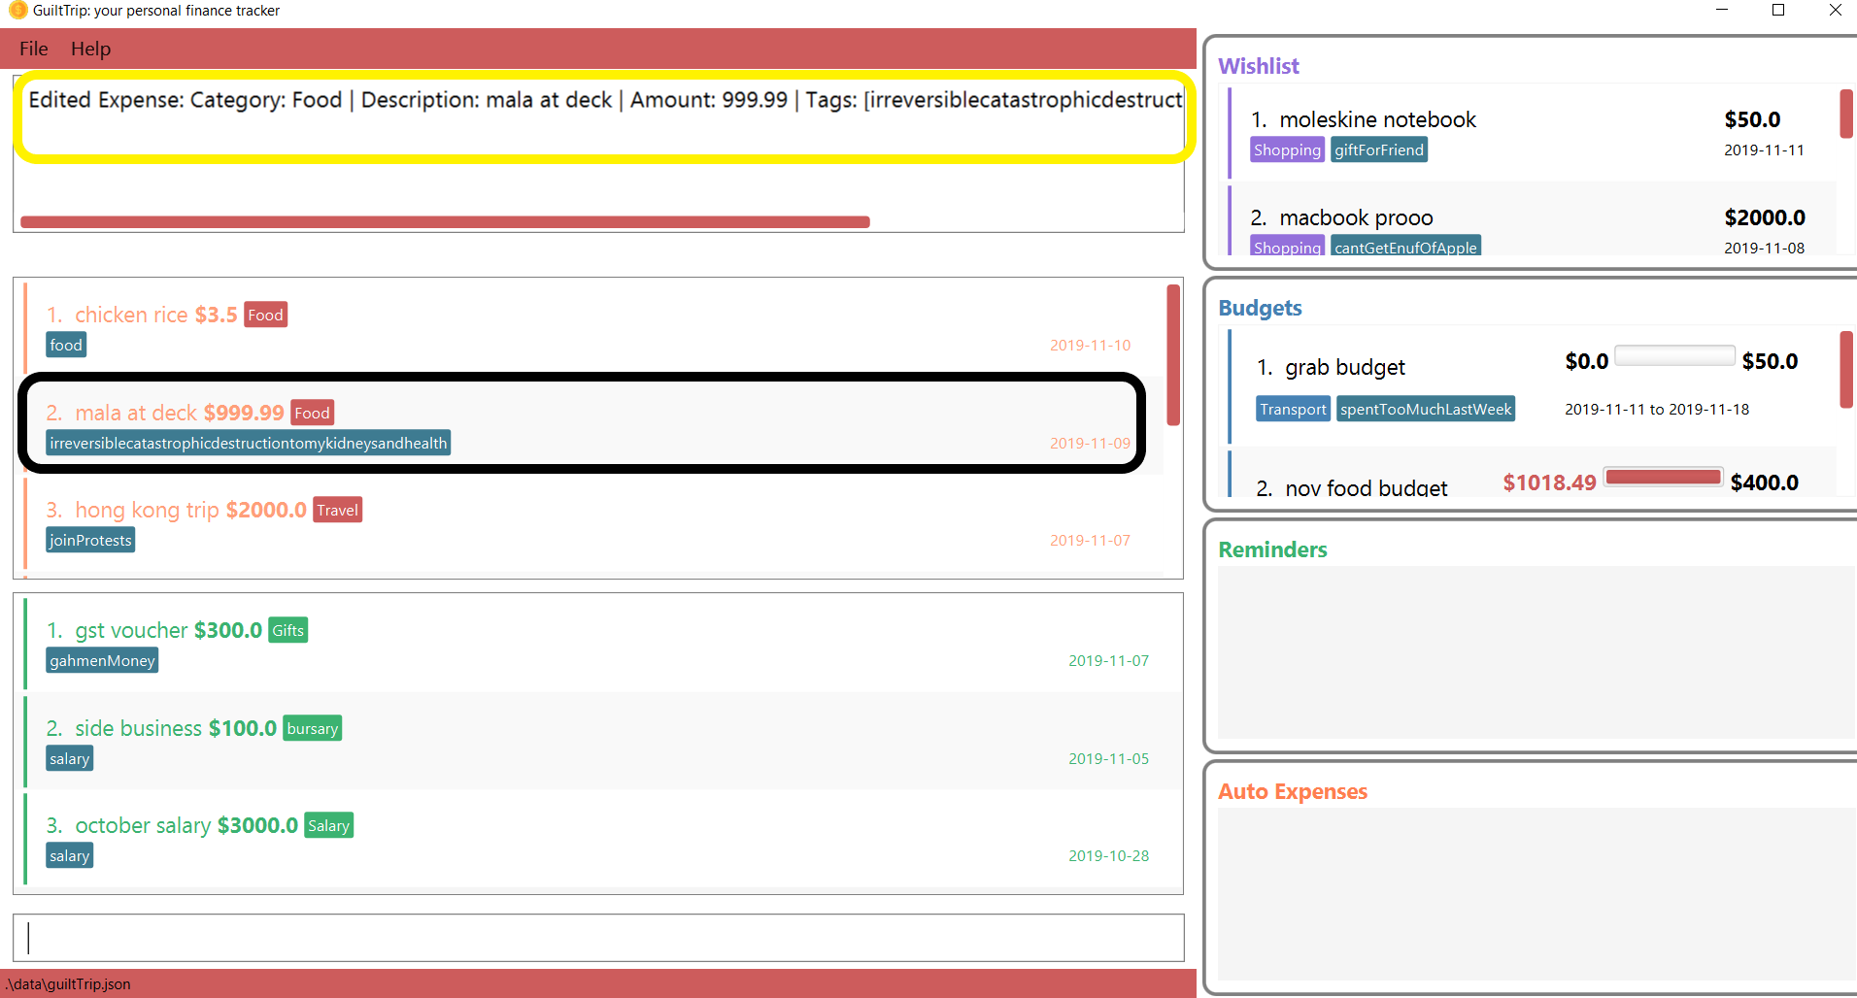
Task: Click the Gifts category tag
Action: [x=287, y=630]
